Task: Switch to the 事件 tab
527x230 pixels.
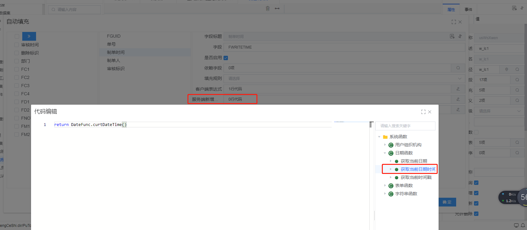Action: pyautogui.click(x=468, y=10)
